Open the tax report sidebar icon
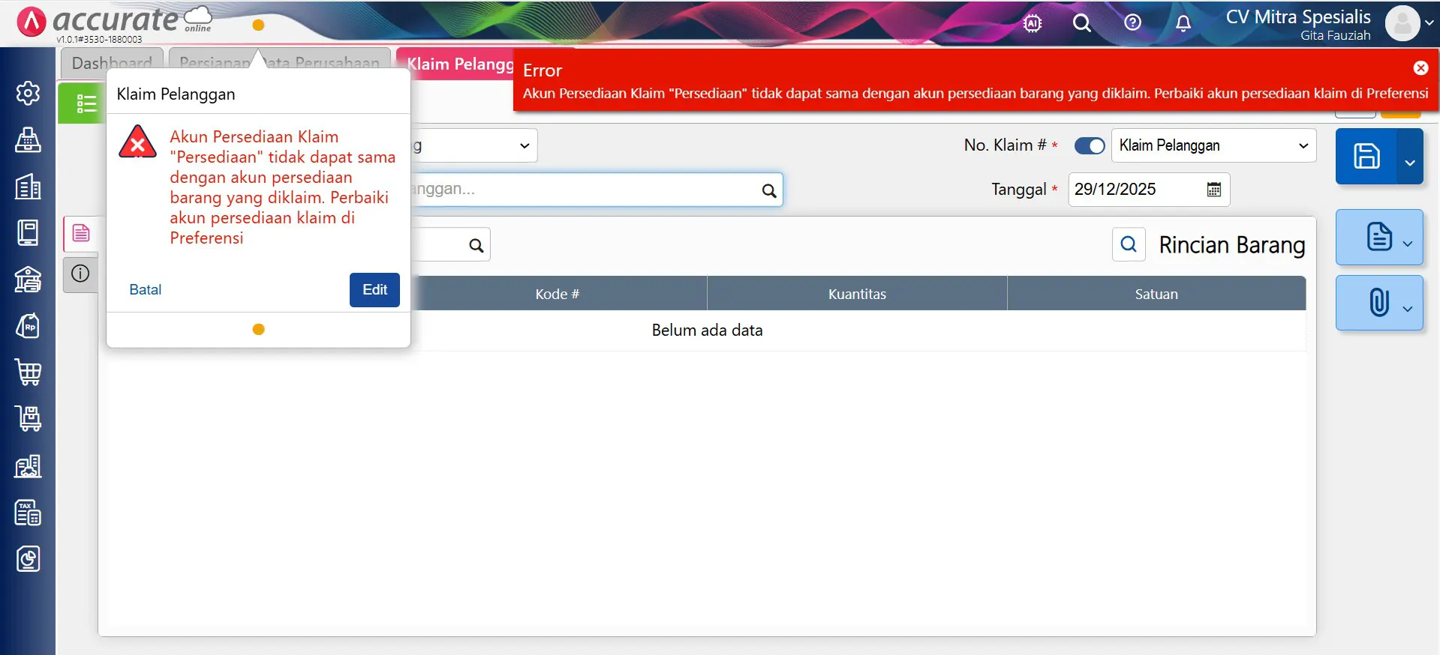Viewport: 1440px width, 655px height. [x=28, y=513]
